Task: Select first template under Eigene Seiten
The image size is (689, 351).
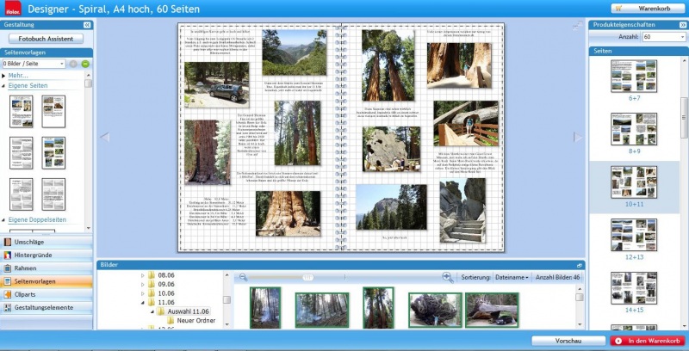Action: tap(21, 112)
